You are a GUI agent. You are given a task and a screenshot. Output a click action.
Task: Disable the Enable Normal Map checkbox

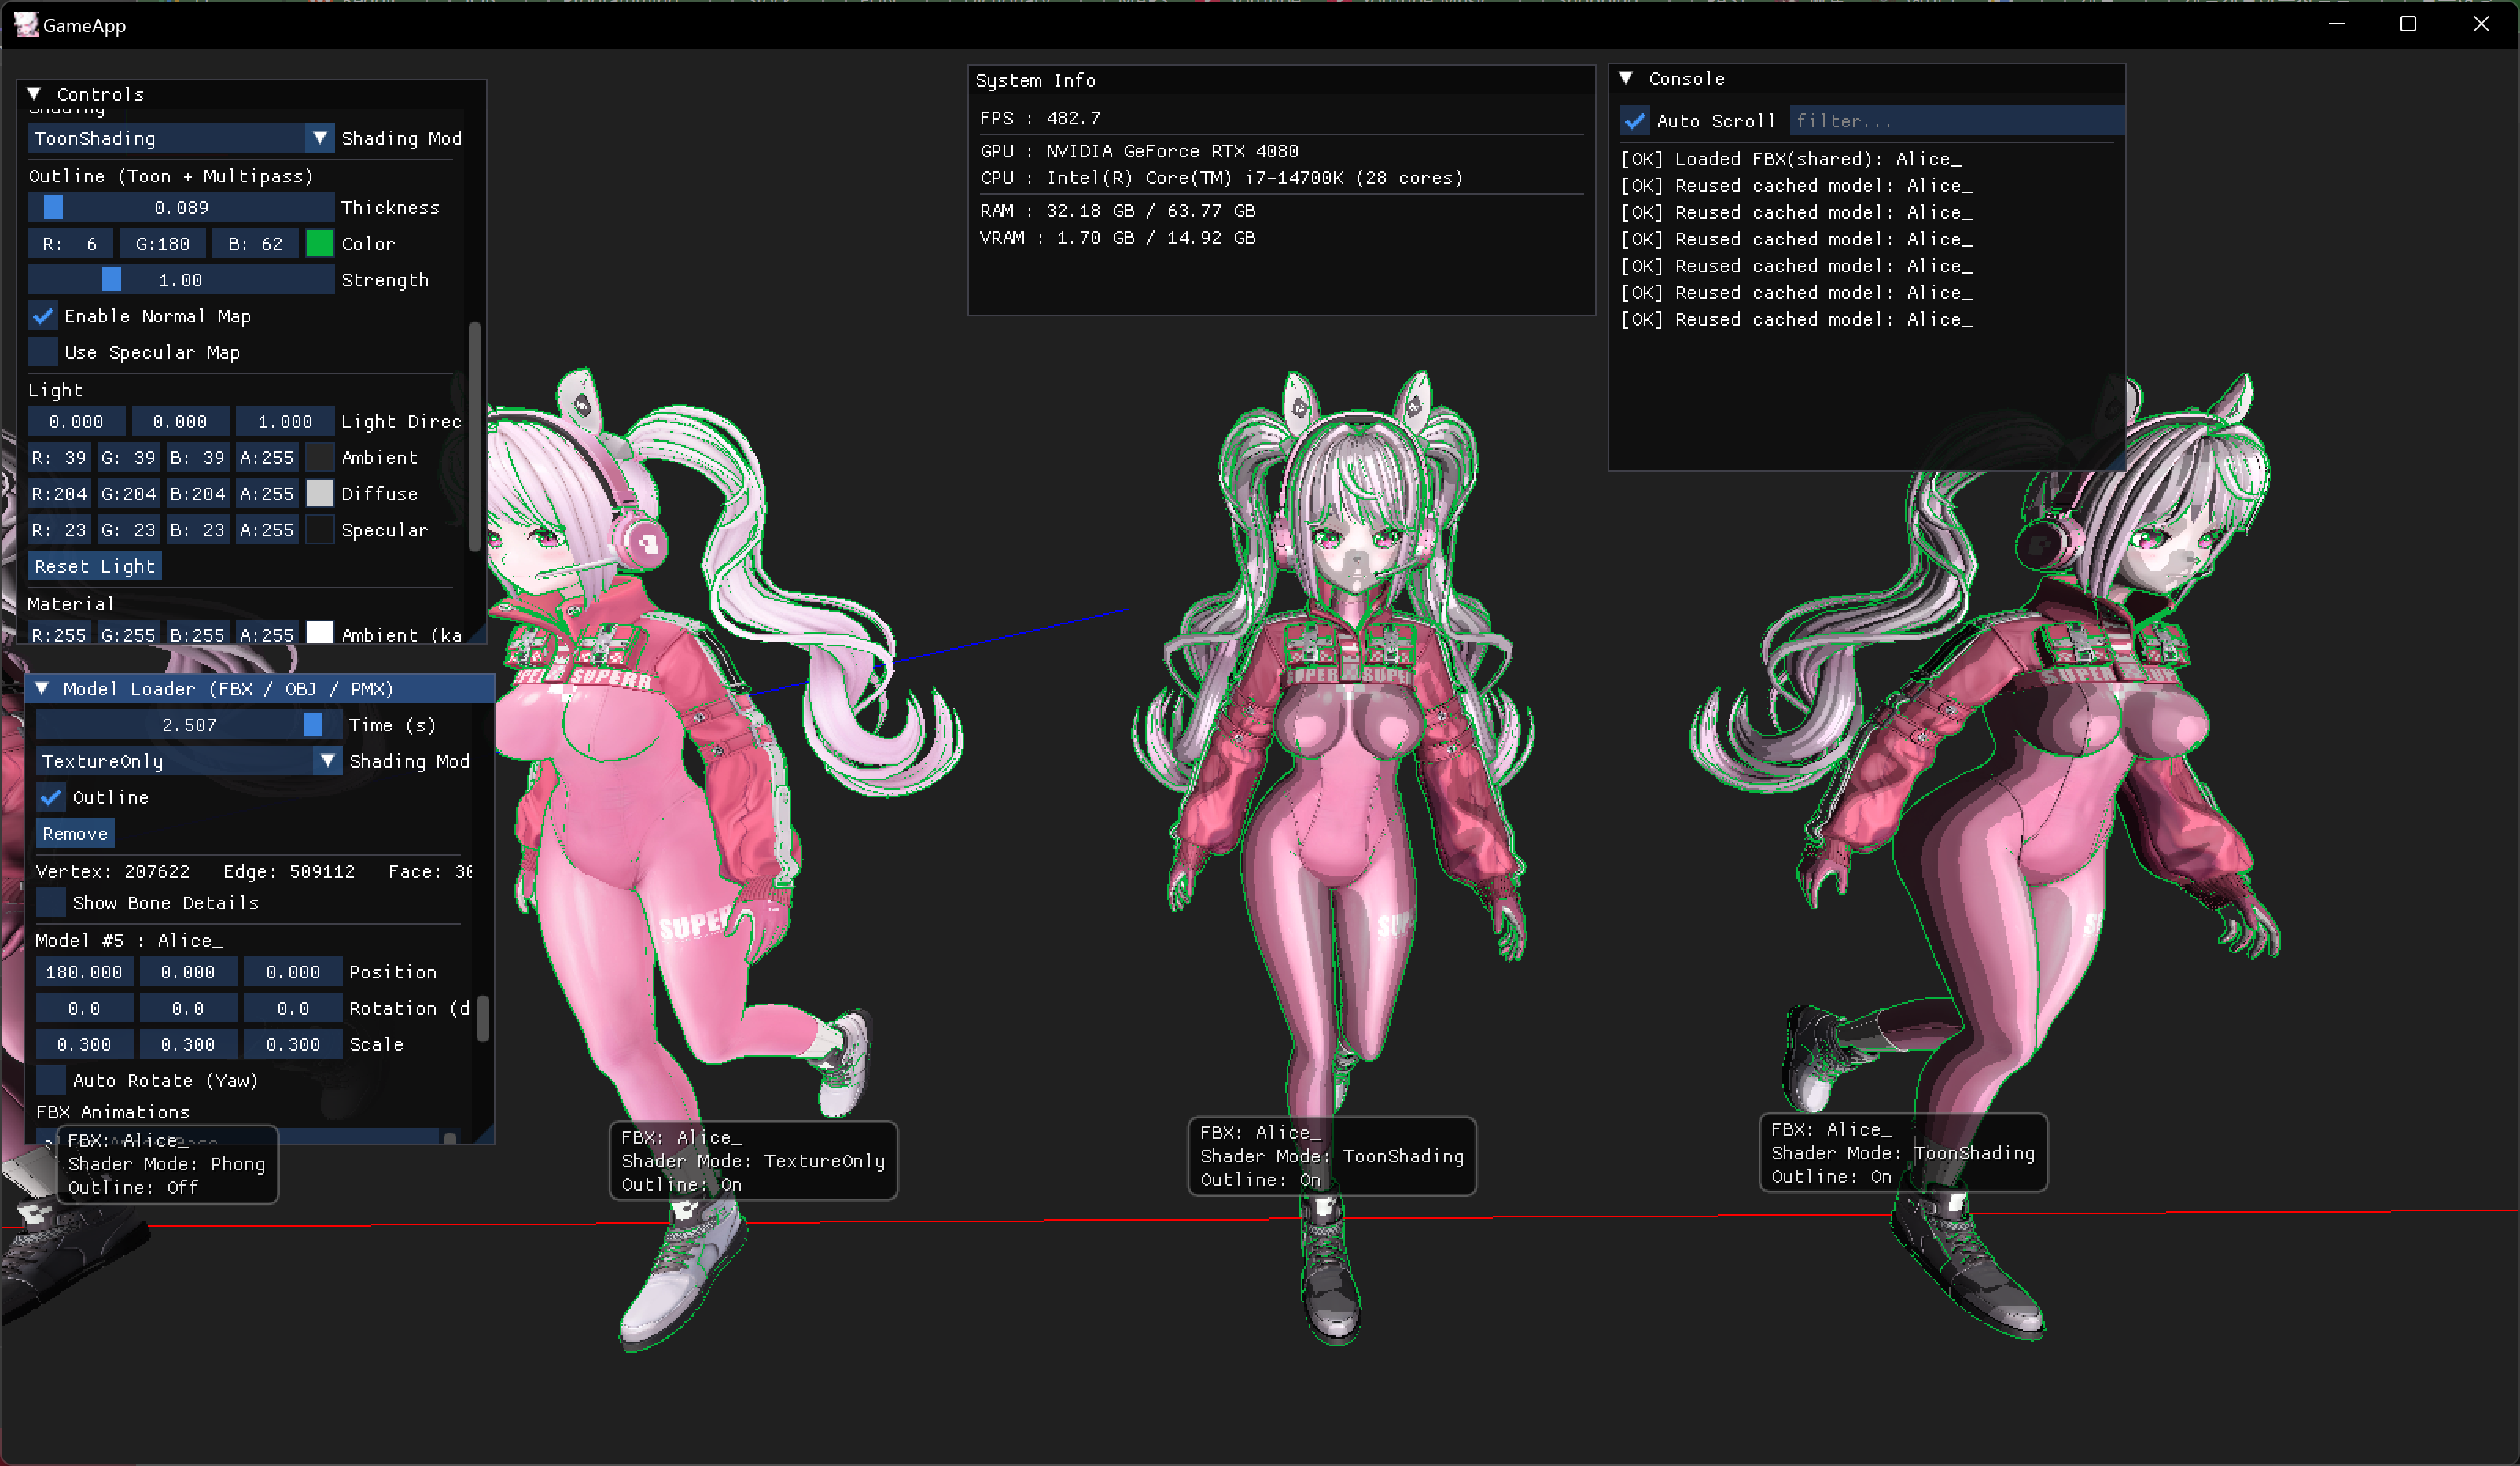pyautogui.click(x=43, y=316)
